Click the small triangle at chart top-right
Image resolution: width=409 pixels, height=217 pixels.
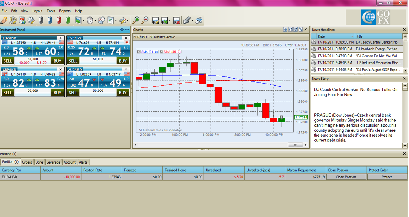(x=289, y=49)
